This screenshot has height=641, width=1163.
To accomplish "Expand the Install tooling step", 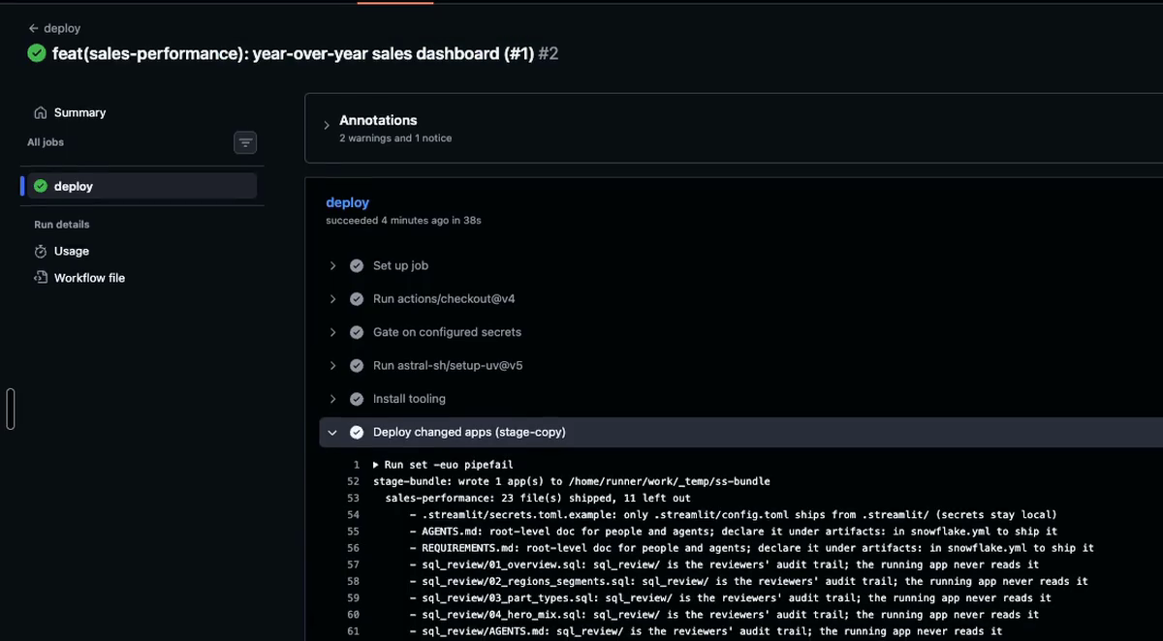I will point(332,399).
